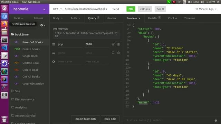Enable the empty second parameter checkbox
The height and width of the screenshot is (124, 221).
coord(113,53)
